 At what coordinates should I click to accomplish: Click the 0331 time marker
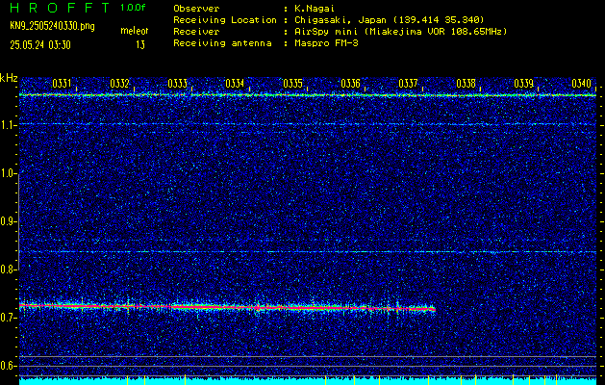[62, 84]
